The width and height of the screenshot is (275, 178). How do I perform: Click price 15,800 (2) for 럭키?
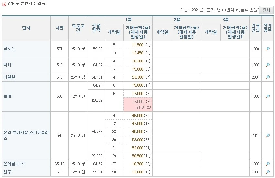coord(141,69)
